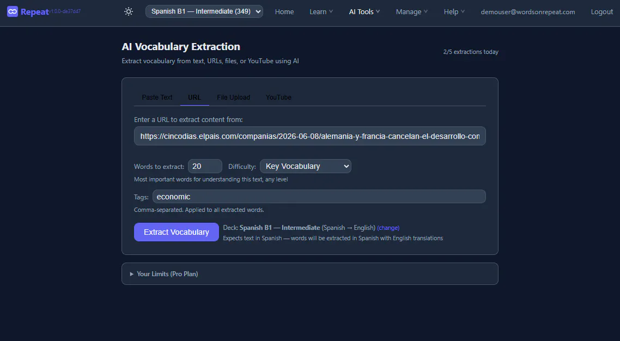620x341 pixels.
Task: Click the demouser@wordsonrepeat.com account link
Action: (528, 12)
